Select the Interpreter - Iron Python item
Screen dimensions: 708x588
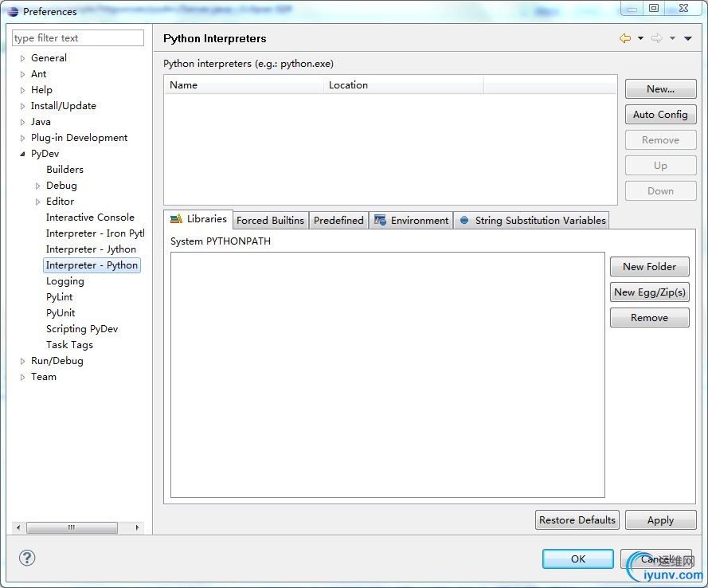[95, 233]
